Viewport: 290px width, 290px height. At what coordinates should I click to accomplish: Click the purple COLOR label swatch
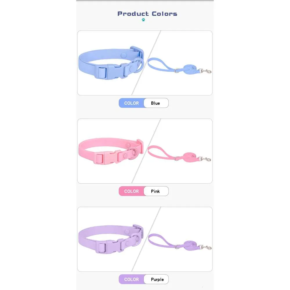[x=131, y=279]
